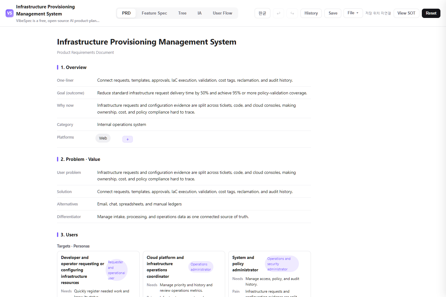The image size is (446, 297).
Task: Open the File dropdown menu
Action: [x=353, y=13]
